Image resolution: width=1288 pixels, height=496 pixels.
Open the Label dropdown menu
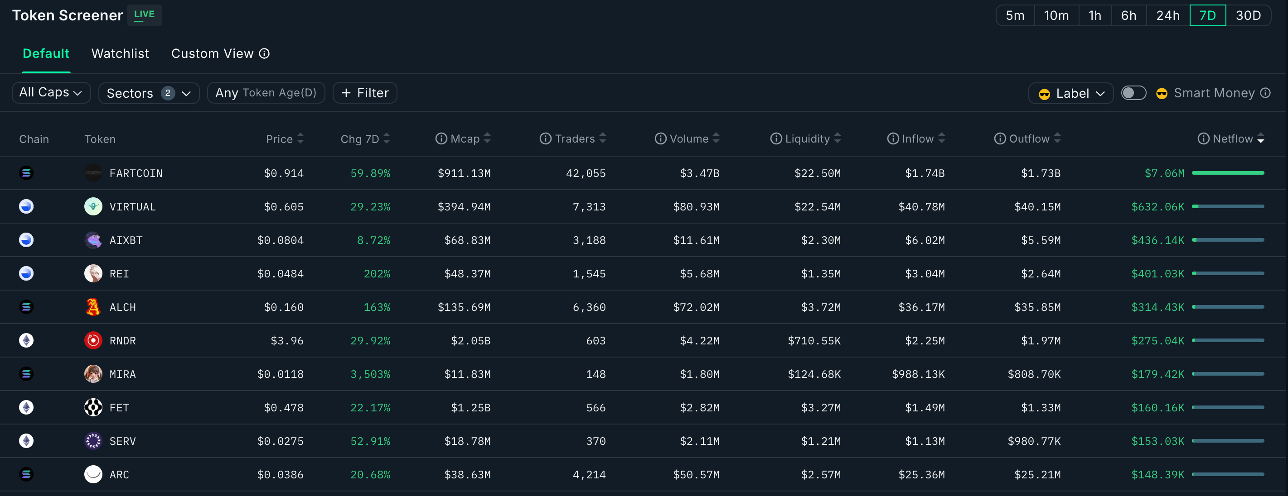coord(1070,93)
